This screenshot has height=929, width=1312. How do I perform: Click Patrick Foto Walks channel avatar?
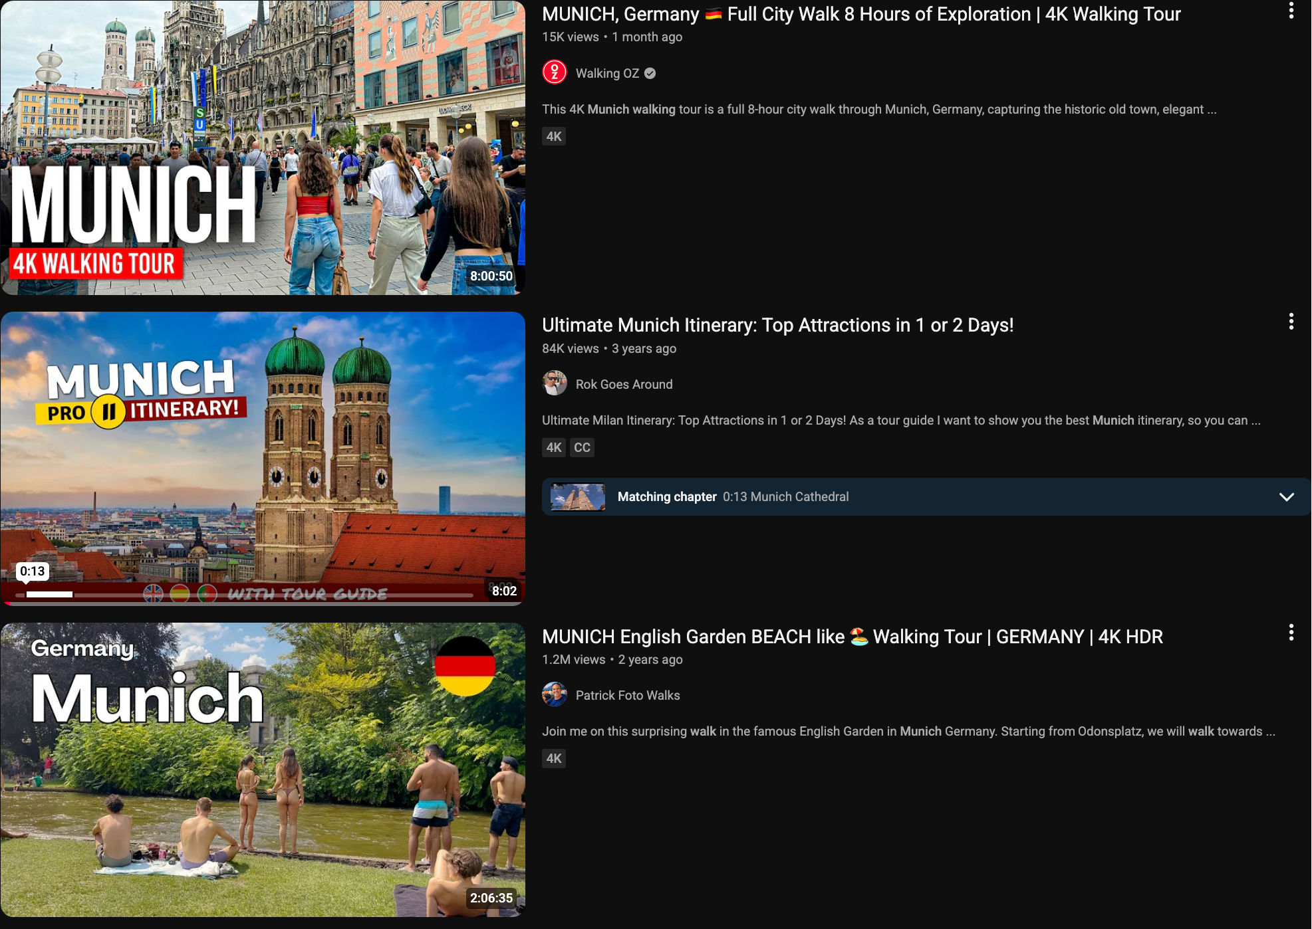click(555, 695)
